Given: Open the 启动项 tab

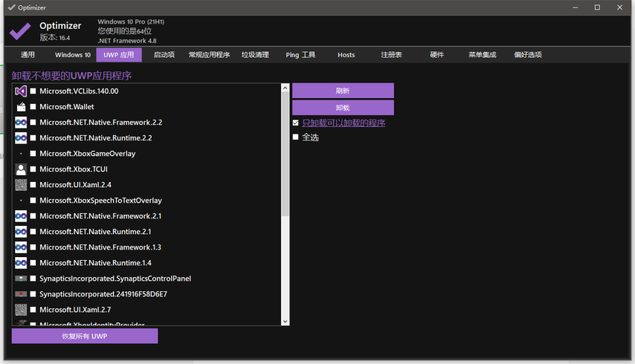Looking at the screenshot, I should click(x=164, y=55).
